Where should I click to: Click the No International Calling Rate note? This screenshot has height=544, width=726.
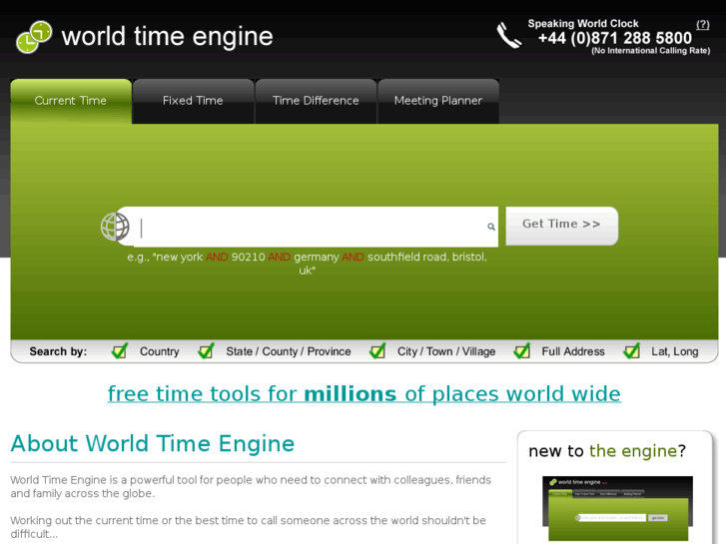pos(650,51)
